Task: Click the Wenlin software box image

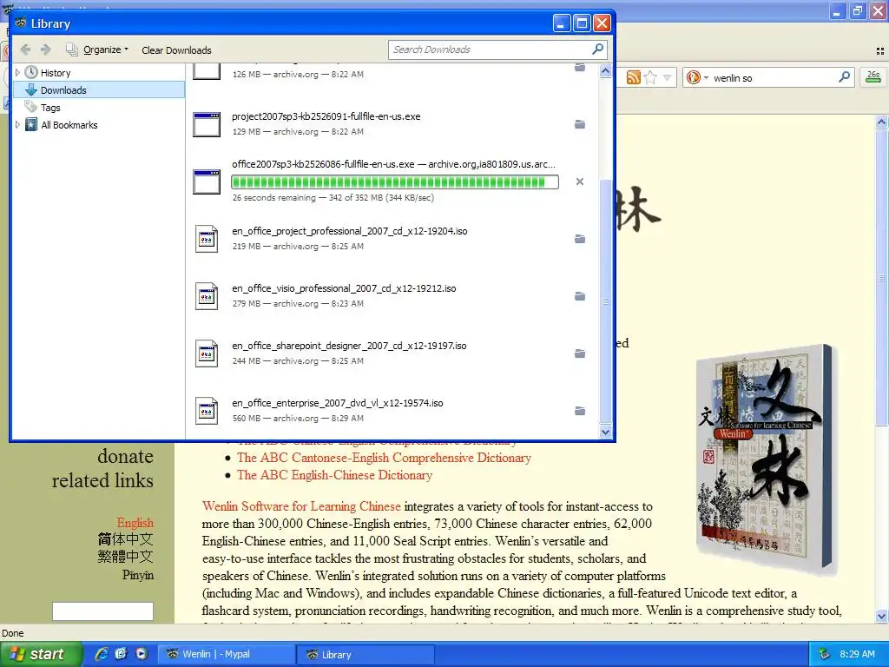Action: [764, 459]
